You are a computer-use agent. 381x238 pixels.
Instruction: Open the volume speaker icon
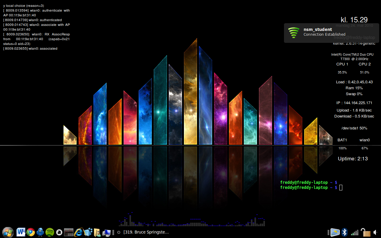pos(375,232)
